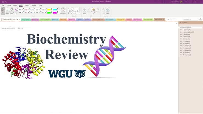203x114 pixels.
Task: Open the search scope dropdown arrow
Action: coord(202,19)
